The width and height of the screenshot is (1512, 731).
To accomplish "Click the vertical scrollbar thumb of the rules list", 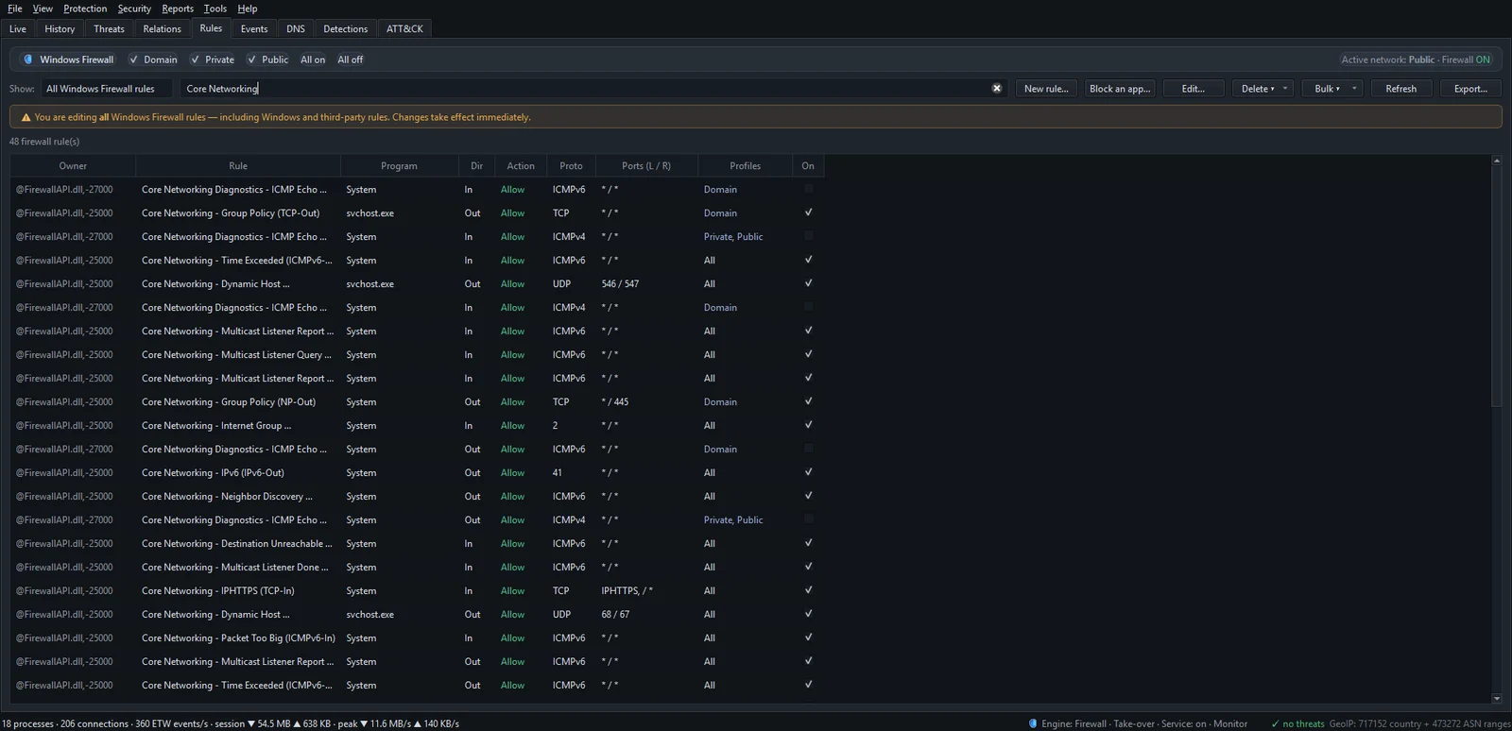I will [1496, 288].
